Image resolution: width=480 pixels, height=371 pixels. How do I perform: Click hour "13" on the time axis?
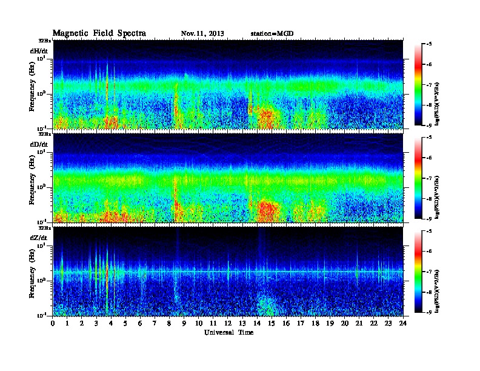point(242,323)
